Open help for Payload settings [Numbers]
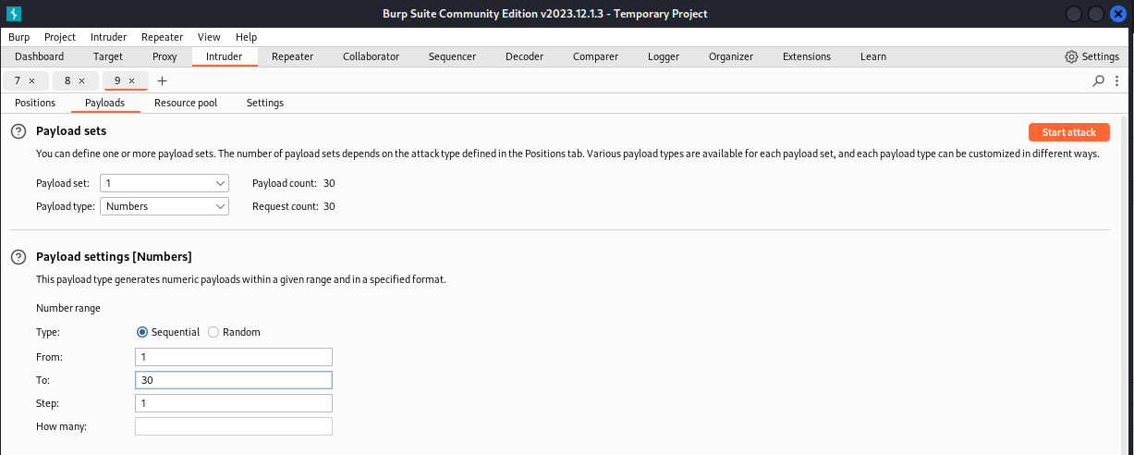This screenshot has height=455, width=1134. click(18, 257)
